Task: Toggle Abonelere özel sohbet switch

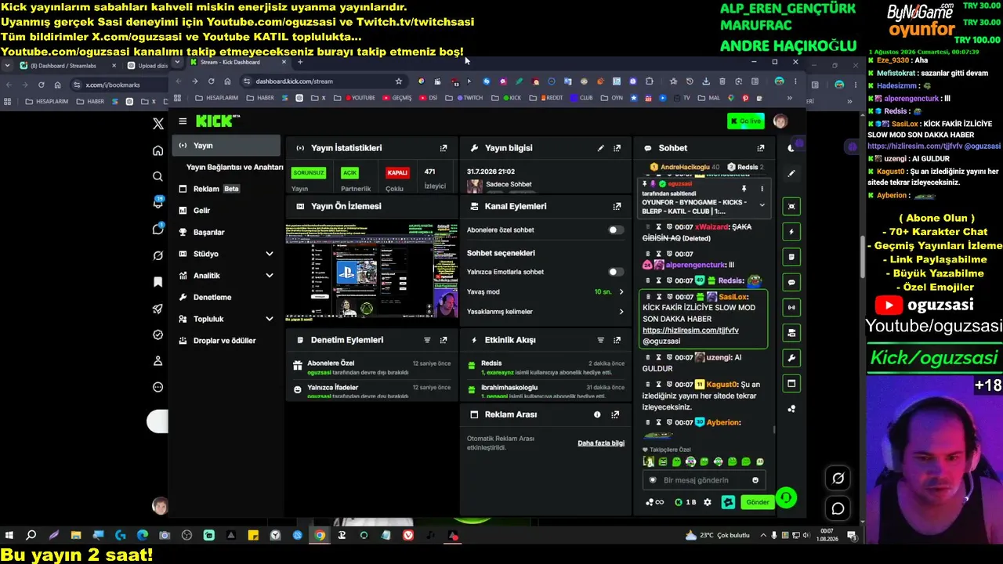Action: click(x=617, y=230)
